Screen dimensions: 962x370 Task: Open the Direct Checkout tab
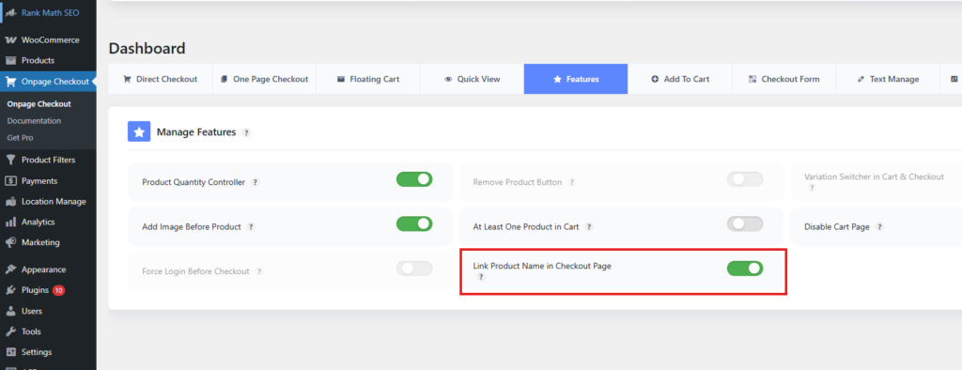(x=160, y=79)
